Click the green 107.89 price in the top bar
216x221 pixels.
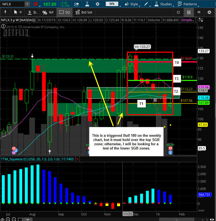click(x=50, y=4)
